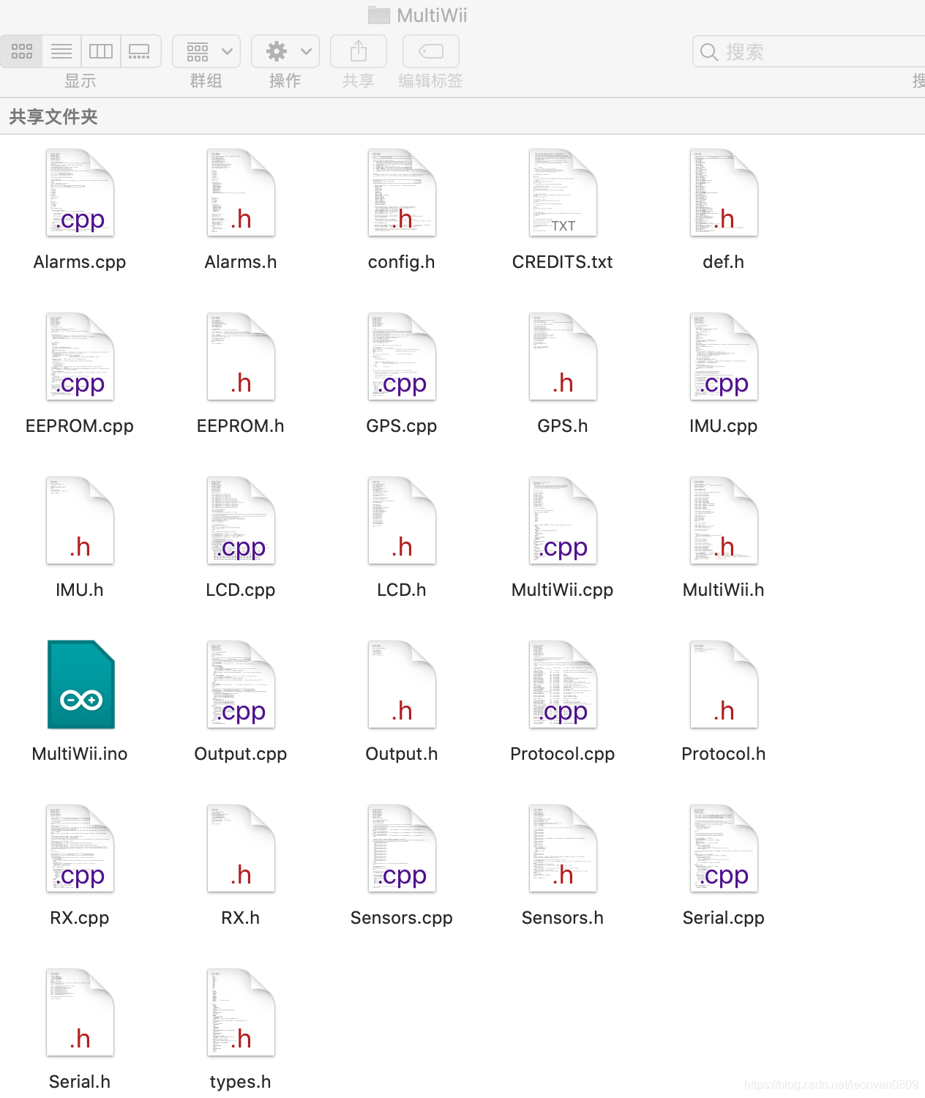The width and height of the screenshot is (925, 1098).
Task: Click the 'Sensors.h' file name label
Action: tap(563, 918)
